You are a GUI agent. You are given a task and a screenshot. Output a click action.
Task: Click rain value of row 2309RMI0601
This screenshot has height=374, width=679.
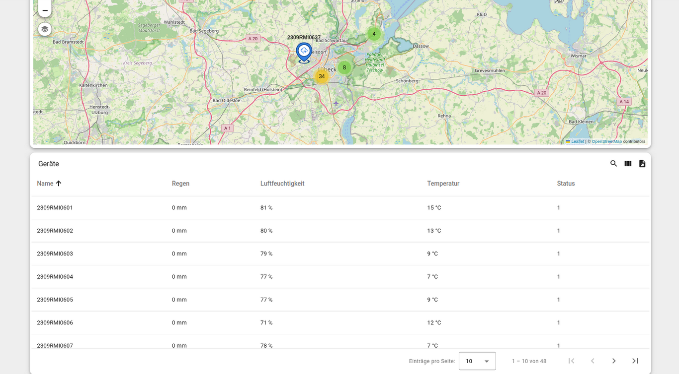[179, 208]
